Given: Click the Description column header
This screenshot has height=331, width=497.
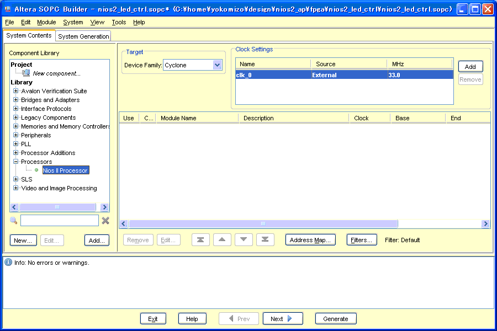Looking at the screenshot, I should pos(294,118).
